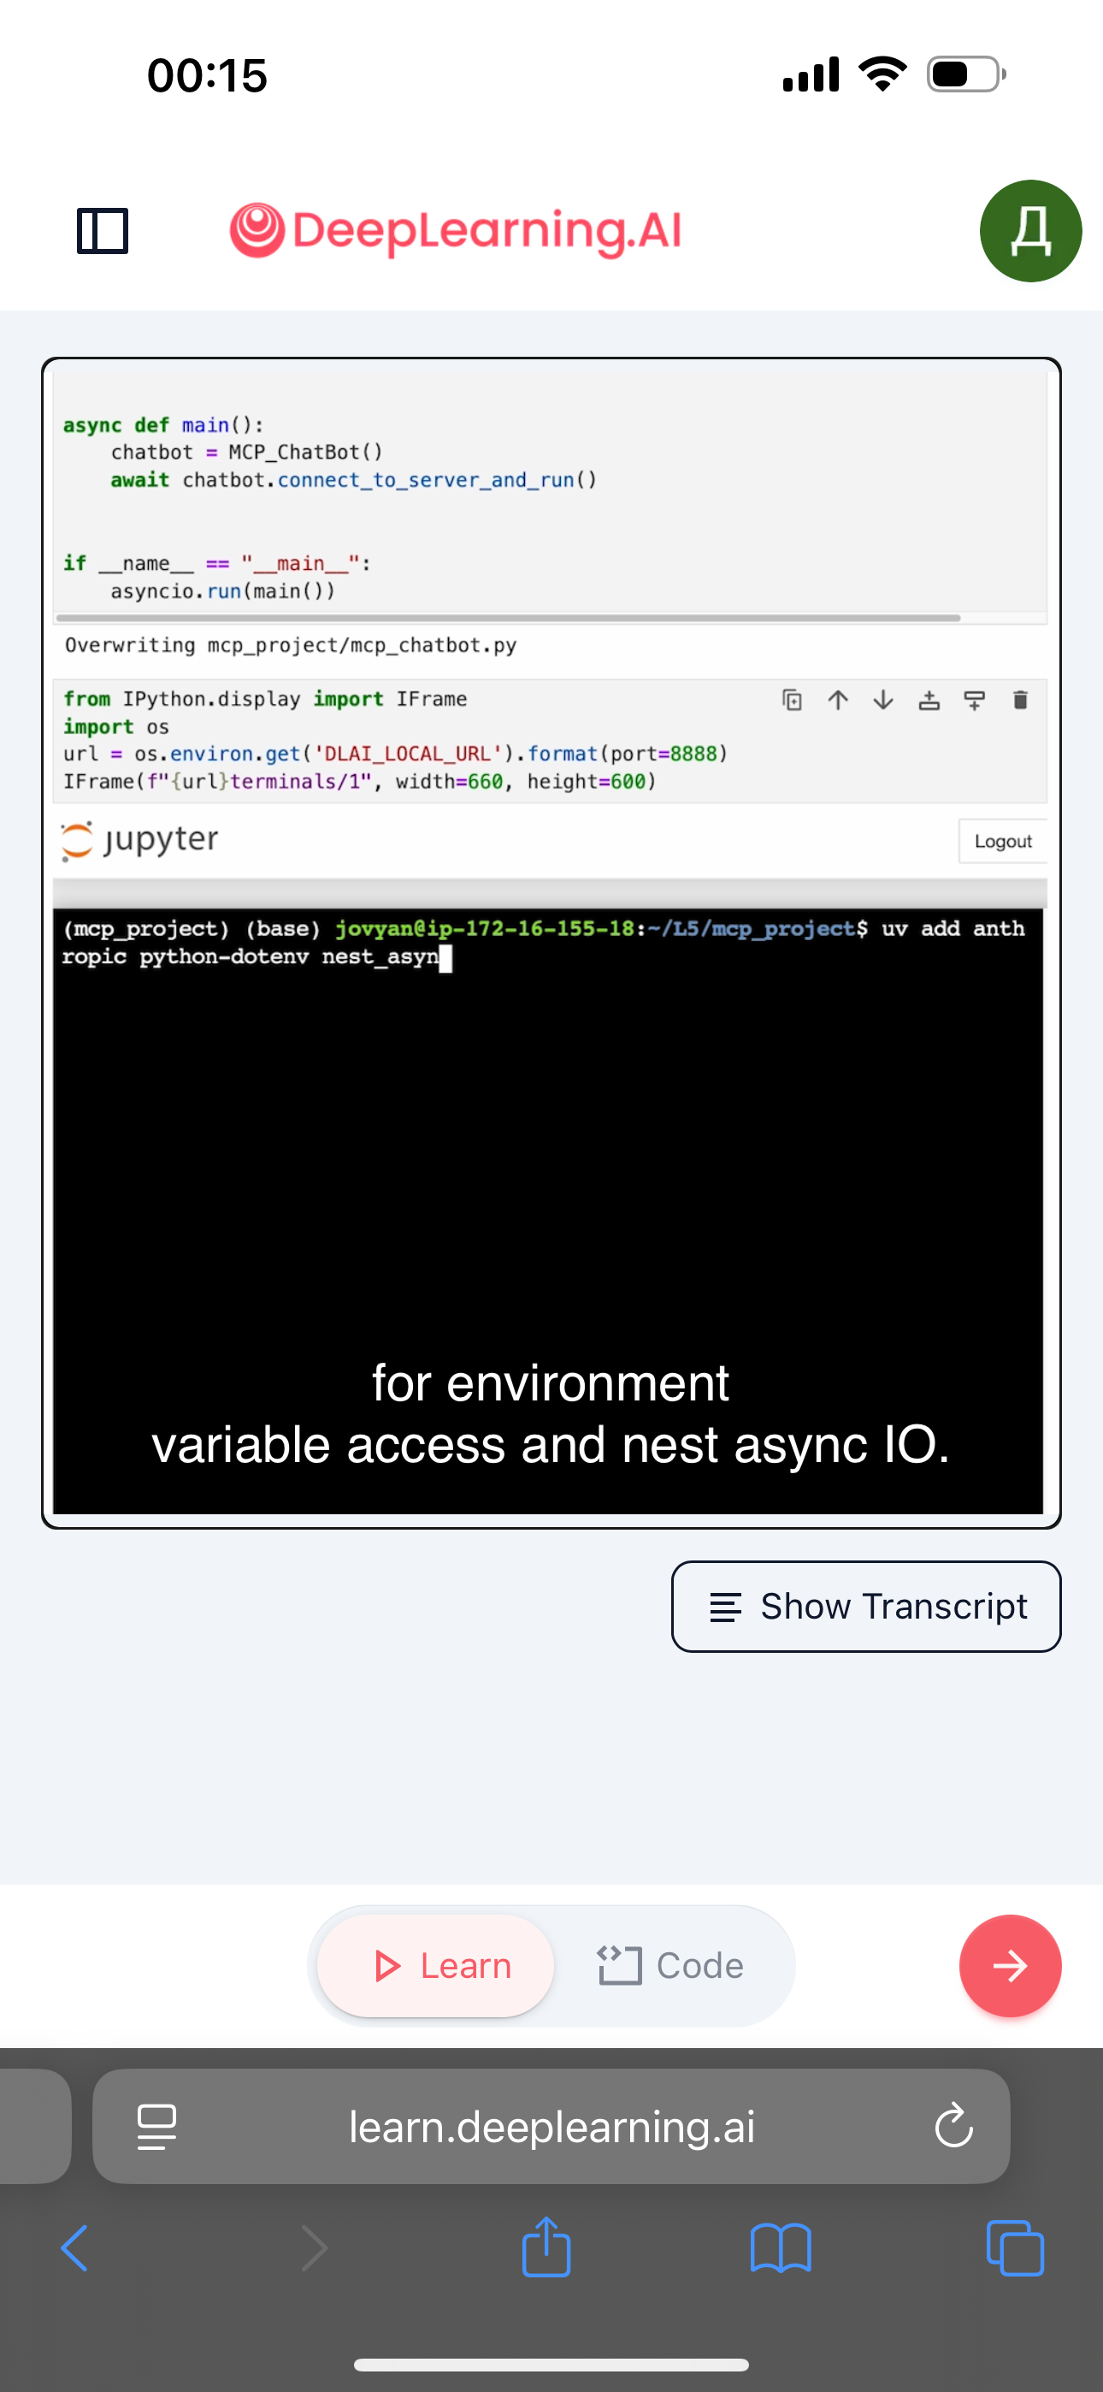Move the cell up with the arrow

pyautogui.click(x=837, y=700)
